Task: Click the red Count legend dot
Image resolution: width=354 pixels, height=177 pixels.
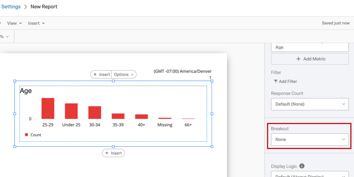Action: pos(26,135)
